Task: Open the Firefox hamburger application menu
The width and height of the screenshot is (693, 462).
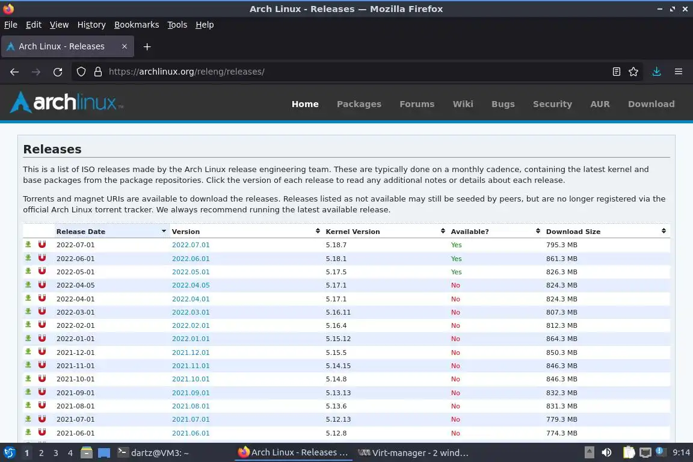Action: [679, 72]
